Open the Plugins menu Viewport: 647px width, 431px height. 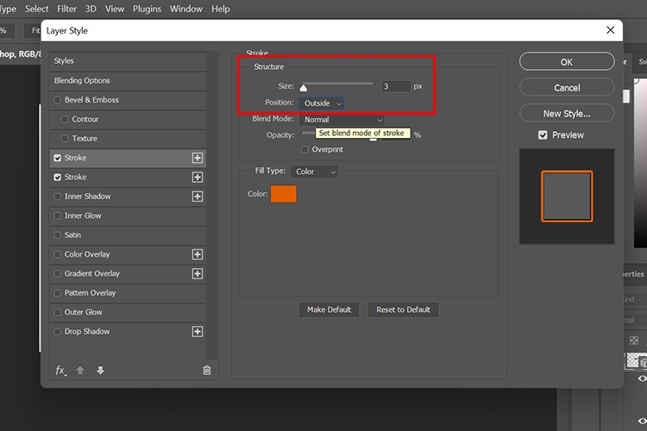click(147, 9)
